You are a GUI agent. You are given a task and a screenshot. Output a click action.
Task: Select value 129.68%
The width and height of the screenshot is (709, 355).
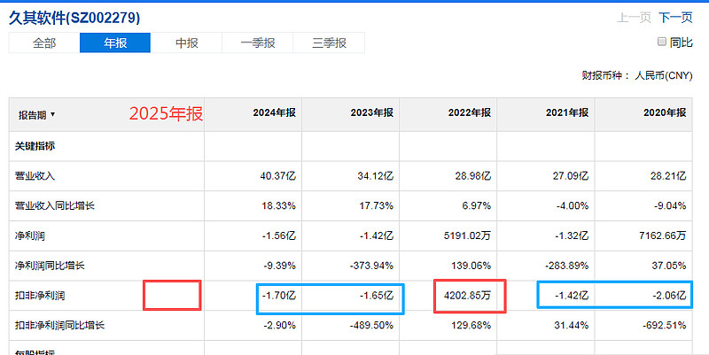point(471,325)
